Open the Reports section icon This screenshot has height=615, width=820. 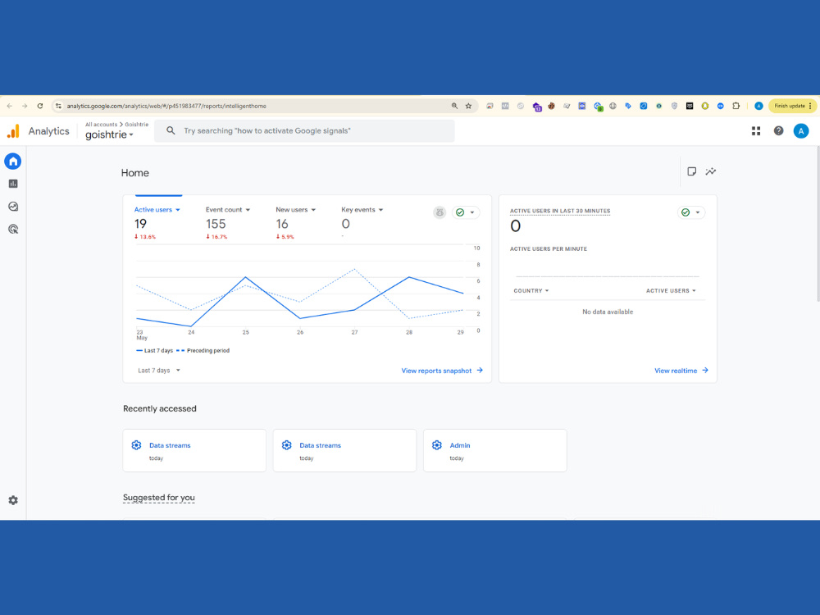click(13, 184)
